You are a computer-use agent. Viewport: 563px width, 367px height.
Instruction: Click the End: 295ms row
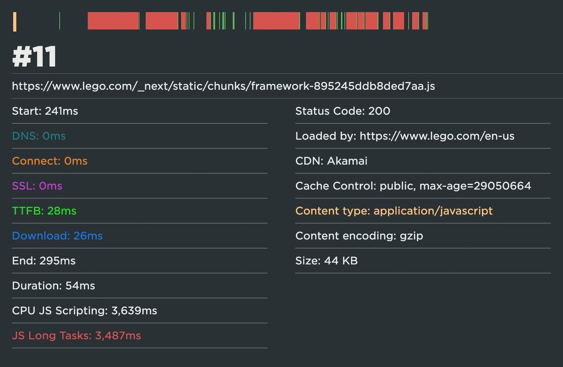(44, 261)
